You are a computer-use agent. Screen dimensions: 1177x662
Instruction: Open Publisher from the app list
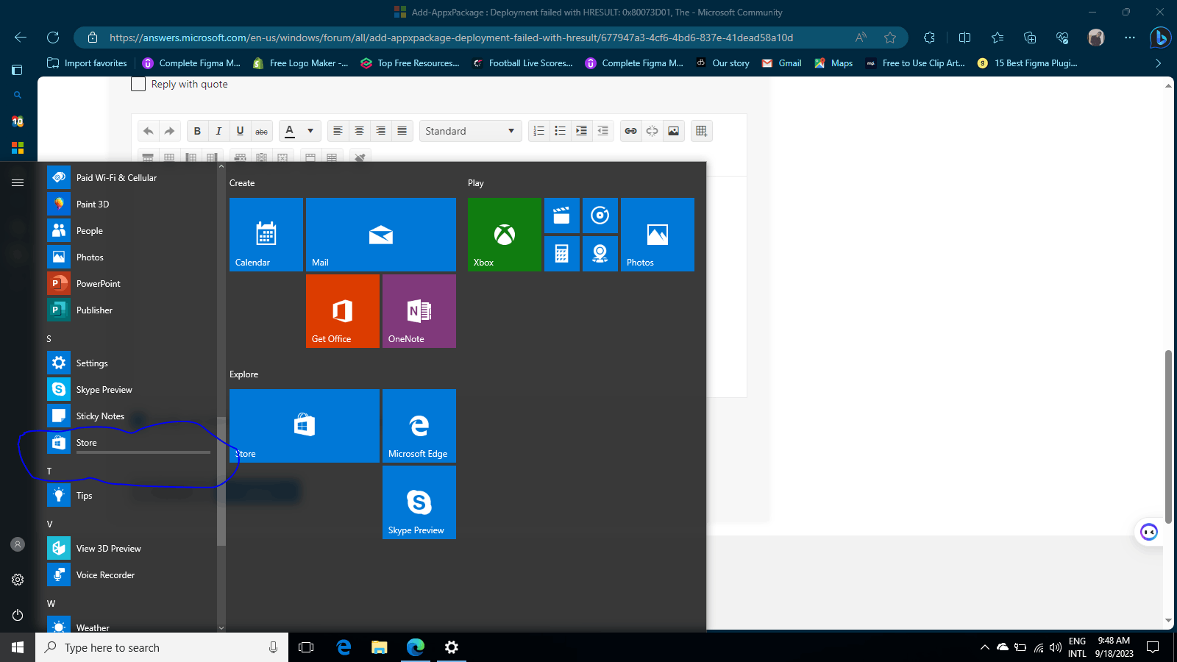(x=131, y=310)
